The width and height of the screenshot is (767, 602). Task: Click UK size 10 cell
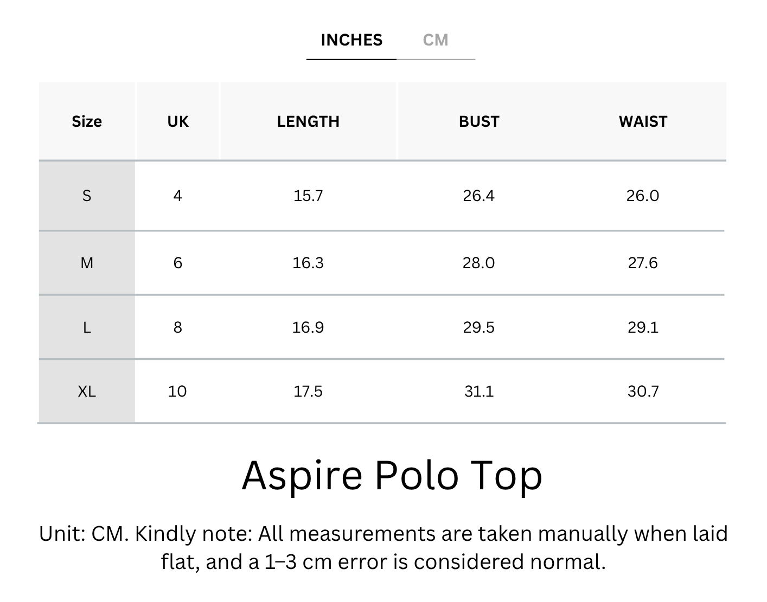pyautogui.click(x=177, y=391)
